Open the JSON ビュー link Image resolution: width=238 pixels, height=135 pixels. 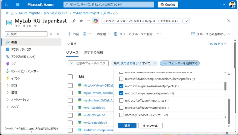(218, 44)
